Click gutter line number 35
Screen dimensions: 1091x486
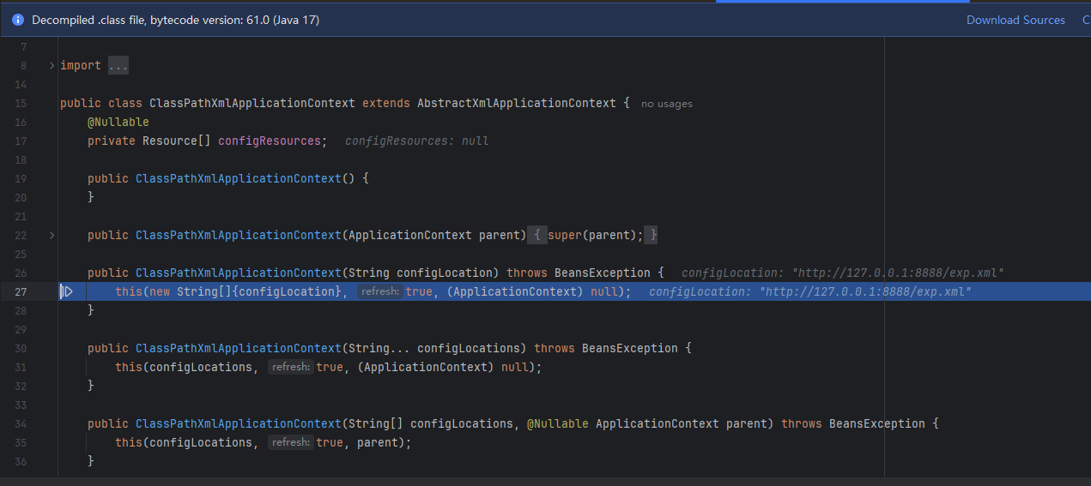(21, 442)
